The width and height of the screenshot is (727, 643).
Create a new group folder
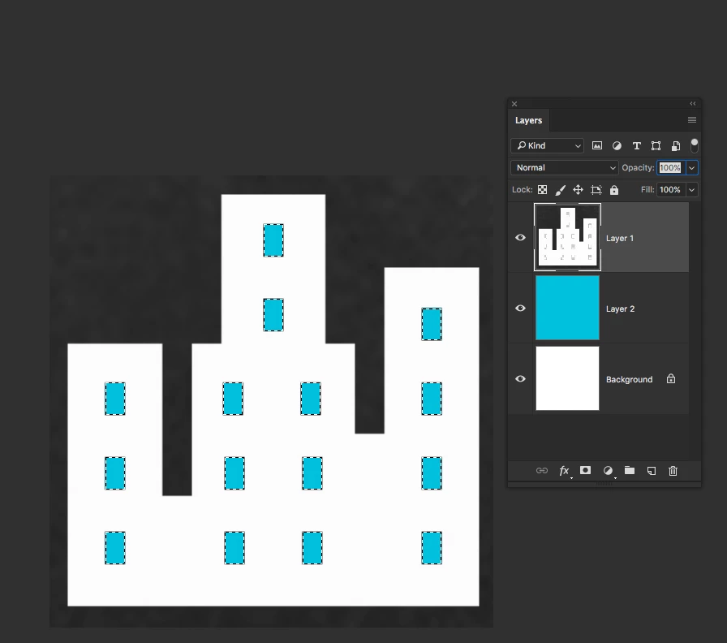coord(630,470)
